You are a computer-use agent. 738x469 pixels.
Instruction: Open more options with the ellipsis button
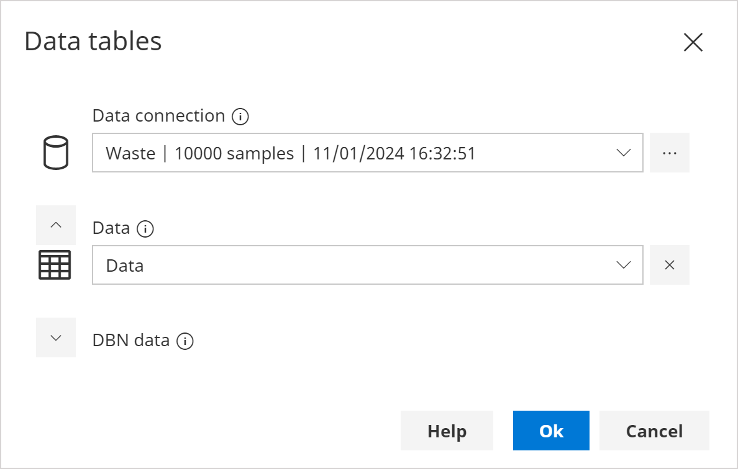[x=670, y=153]
